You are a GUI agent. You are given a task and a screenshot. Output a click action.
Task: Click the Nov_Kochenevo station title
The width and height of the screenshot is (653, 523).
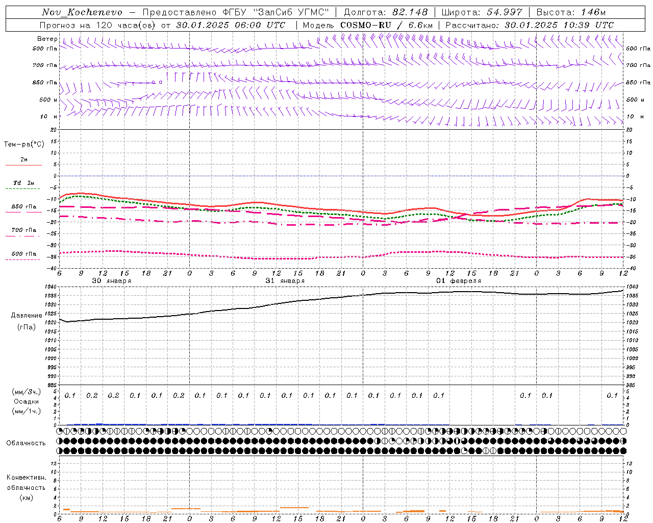pyautogui.click(x=82, y=12)
